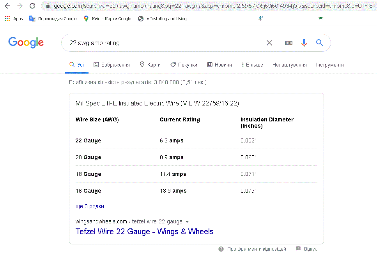
Task: Reload the current page
Action: point(32,6)
